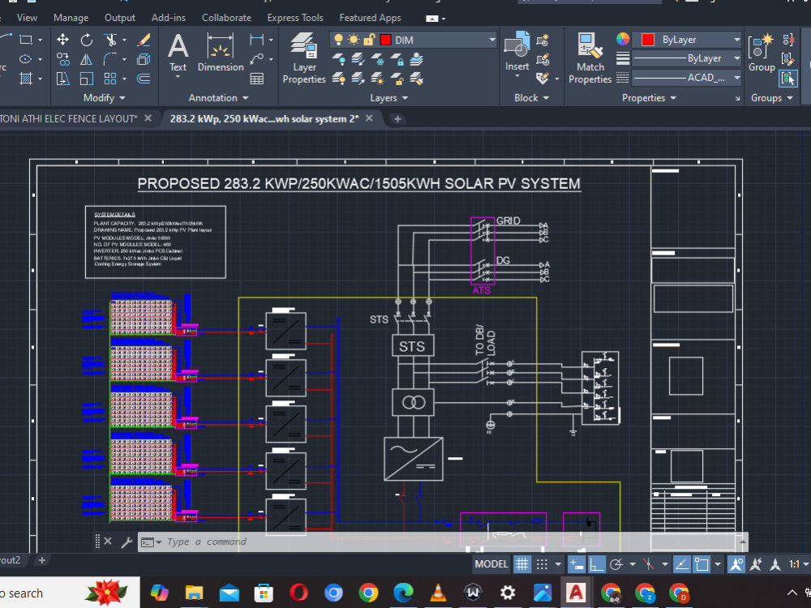The height and width of the screenshot is (608, 811).
Task: Close the 283.2 kWp solar system tab
Action: pos(369,118)
